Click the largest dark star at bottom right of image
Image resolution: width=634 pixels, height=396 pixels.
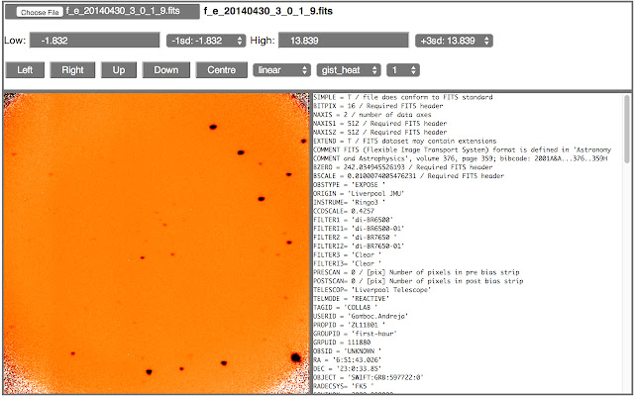[x=295, y=357]
